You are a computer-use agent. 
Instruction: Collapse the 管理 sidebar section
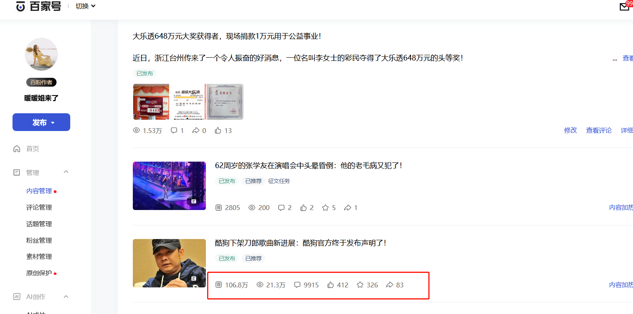[66, 172]
